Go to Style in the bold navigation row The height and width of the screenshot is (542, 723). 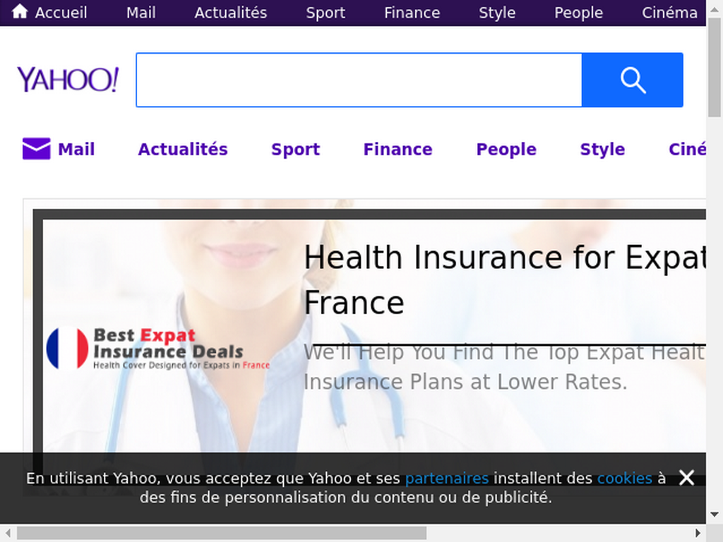point(603,149)
